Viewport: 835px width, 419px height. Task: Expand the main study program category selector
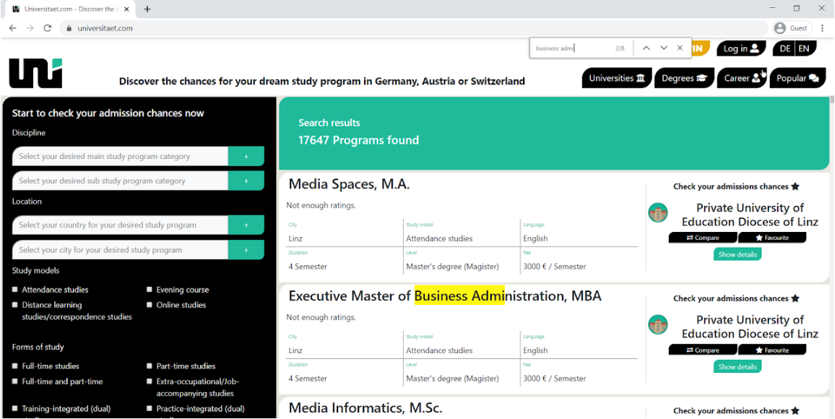coord(246,157)
